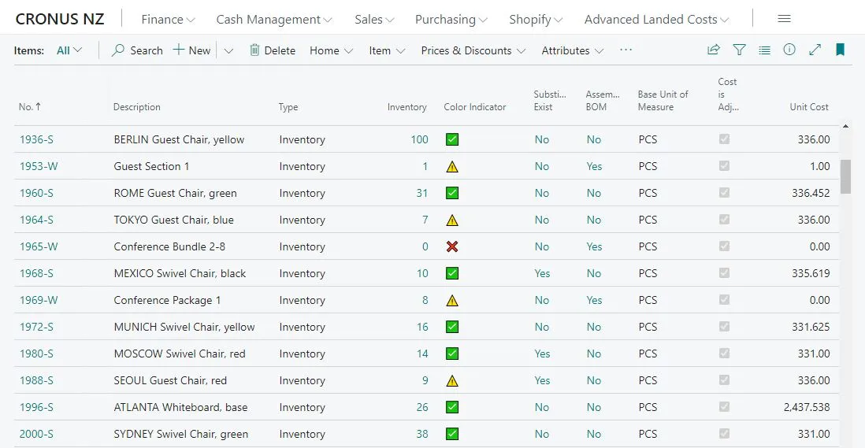The height and width of the screenshot is (448, 865).
Task: Toggle Cost is Adjusted checkbox for 1965-W
Action: 724,246
